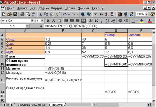Screen dimensions: 156x107
Task: Click the Print icon in toolbar
Action: pos(22,15)
